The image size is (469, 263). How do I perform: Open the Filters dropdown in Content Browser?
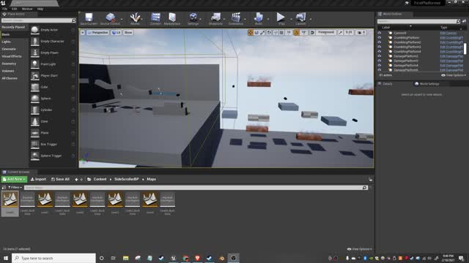coord(15,188)
